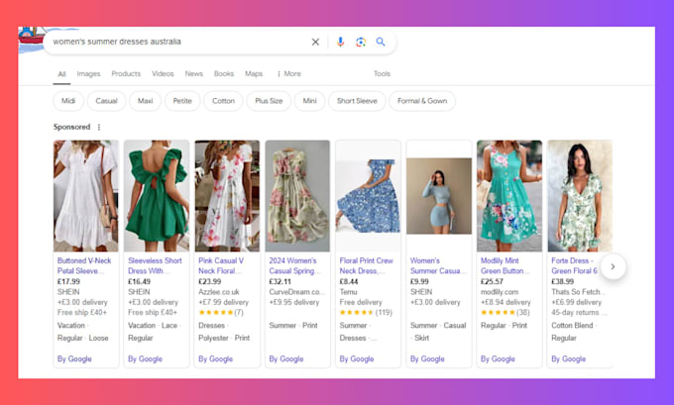Clear the search box with the X icon
Image resolution: width=674 pixels, height=405 pixels.
click(x=315, y=42)
